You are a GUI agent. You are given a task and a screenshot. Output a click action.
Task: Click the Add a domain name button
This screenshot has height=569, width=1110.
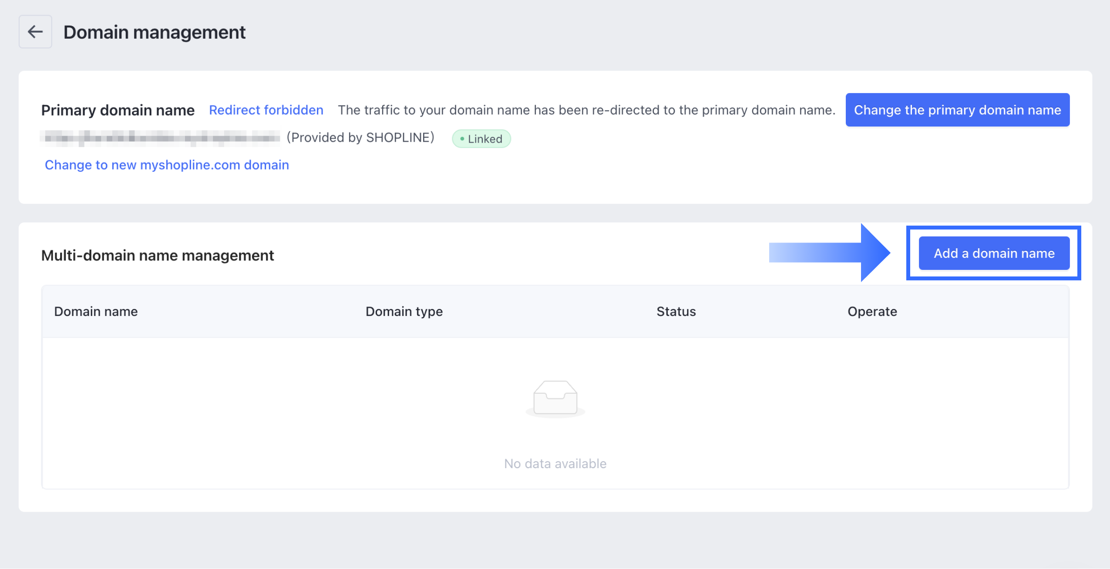[994, 253]
